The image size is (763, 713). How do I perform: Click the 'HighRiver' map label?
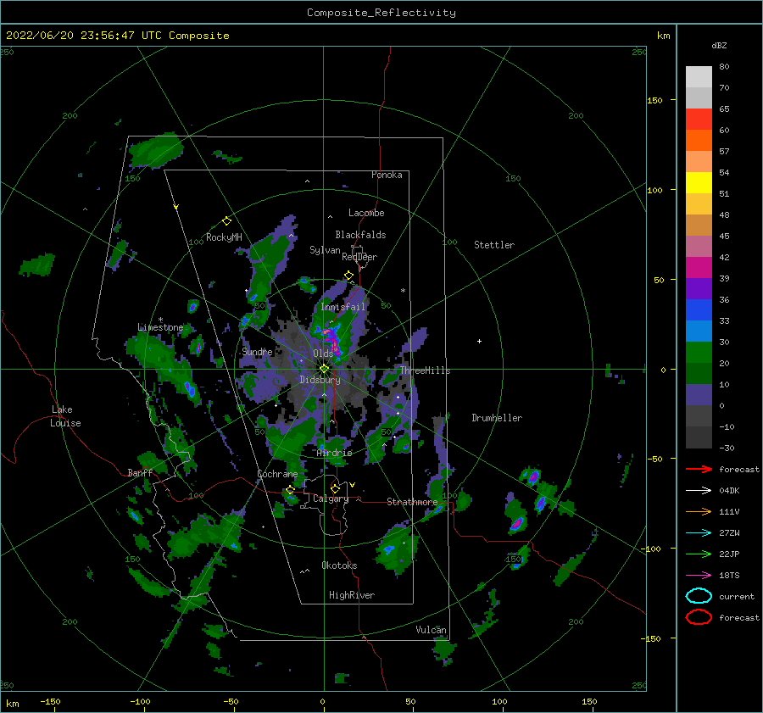click(352, 595)
